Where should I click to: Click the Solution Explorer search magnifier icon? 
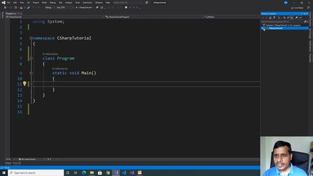click(x=305, y=22)
